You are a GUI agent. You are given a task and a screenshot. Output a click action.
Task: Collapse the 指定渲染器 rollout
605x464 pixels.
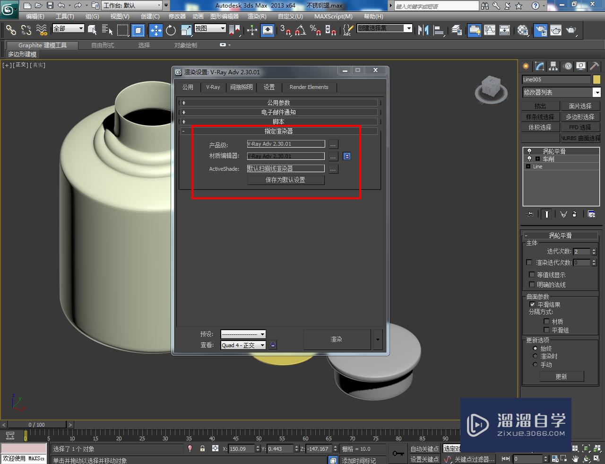click(x=279, y=131)
